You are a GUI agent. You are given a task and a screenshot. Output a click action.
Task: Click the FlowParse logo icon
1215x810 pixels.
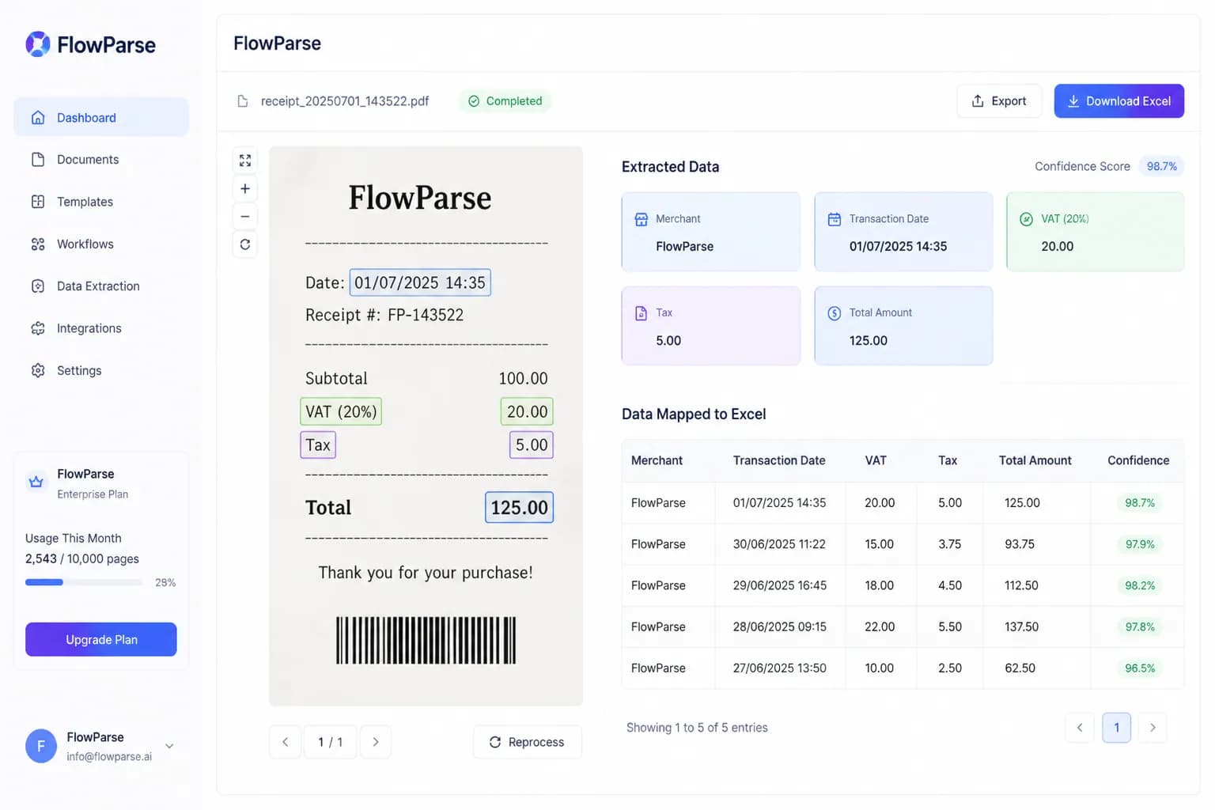(x=38, y=44)
